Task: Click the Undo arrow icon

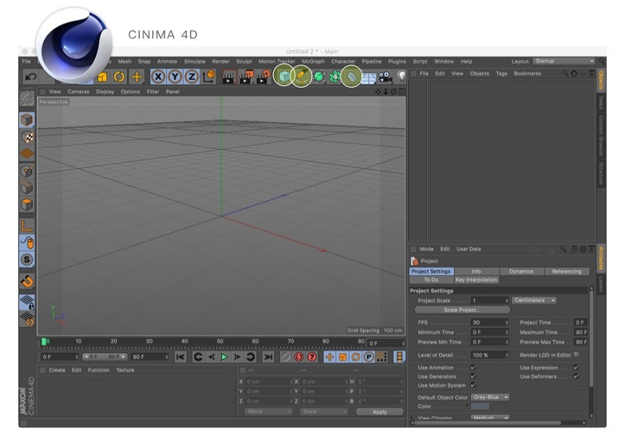Action: (31, 77)
